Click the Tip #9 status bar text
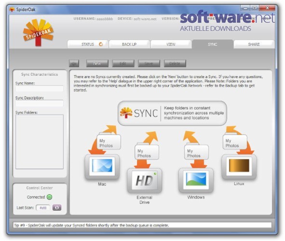The width and height of the screenshot is (285, 241). 92,225
